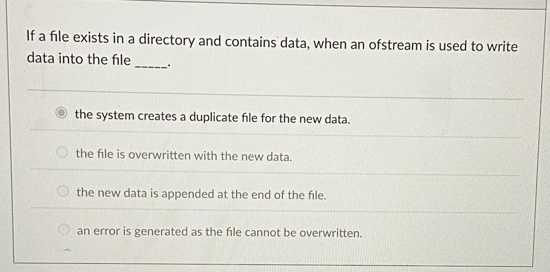550x272 pixels.
Task: Click the word 'ofstream' in the question
Action: 395,45
